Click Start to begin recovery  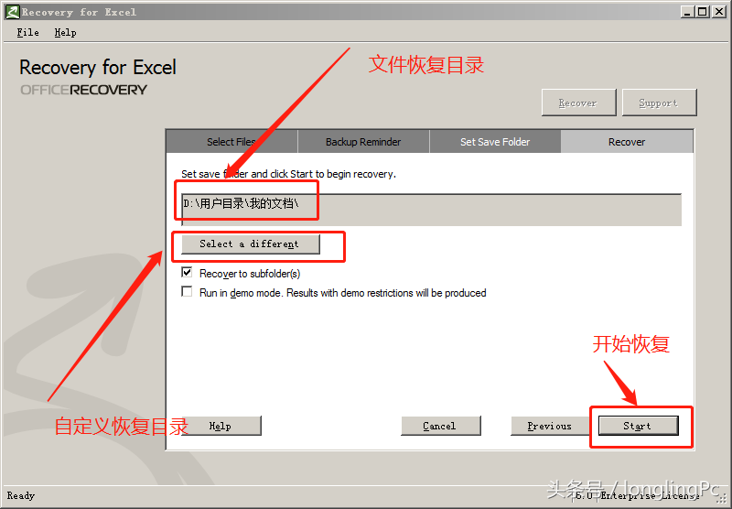click(638, 426)
